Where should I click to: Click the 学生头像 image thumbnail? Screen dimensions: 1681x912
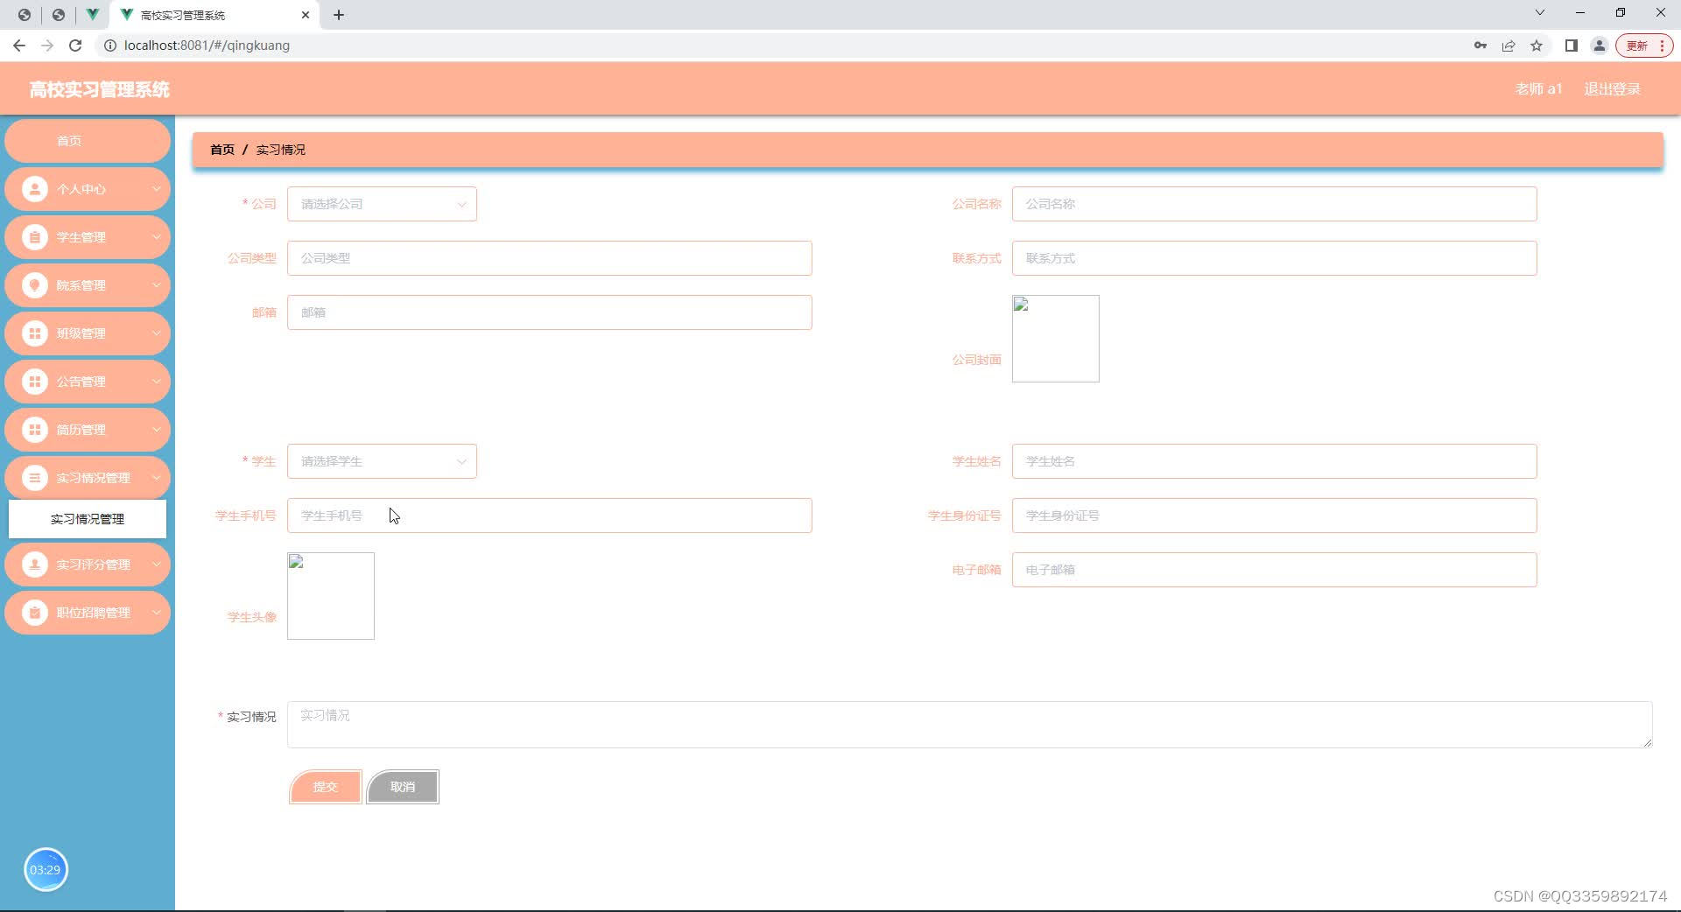(x=330, y=596)
